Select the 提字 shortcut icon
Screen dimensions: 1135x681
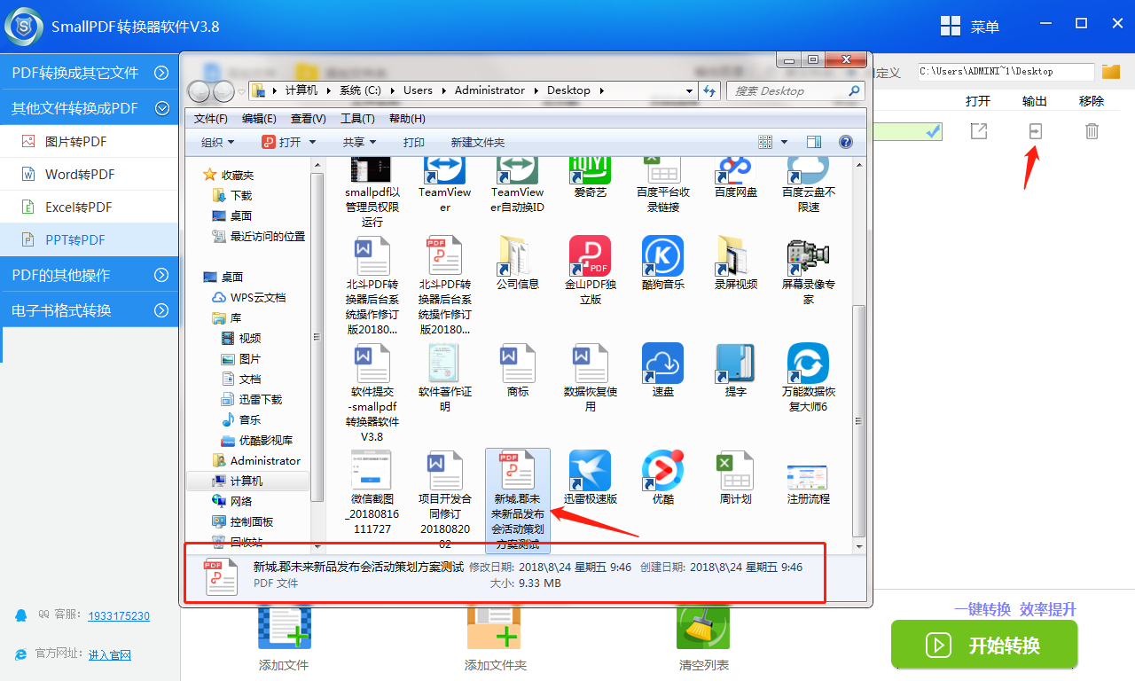coord(736,371)
